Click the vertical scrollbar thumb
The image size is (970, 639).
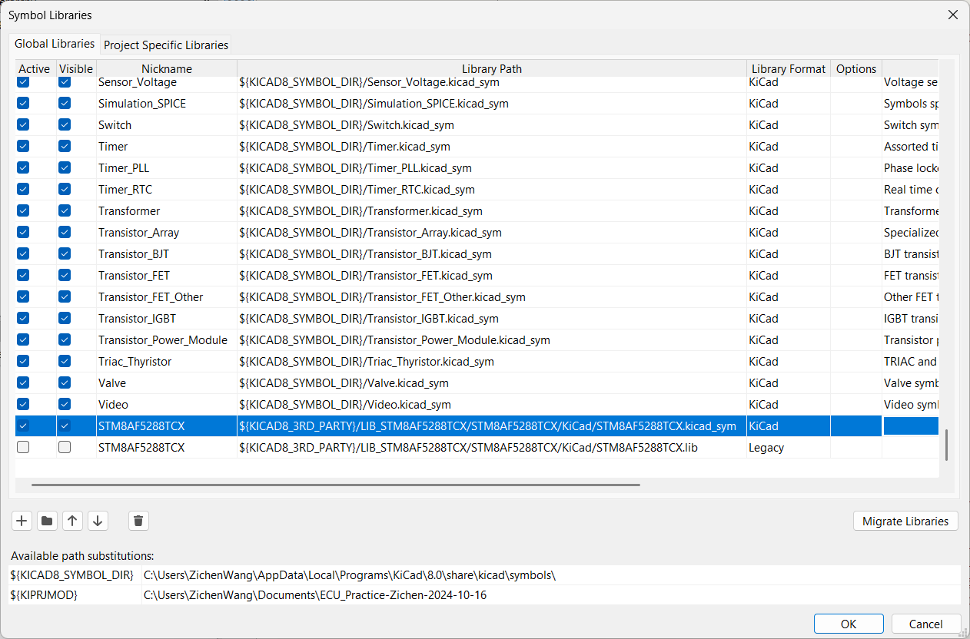pyautogui.click(x=946, y=445)
